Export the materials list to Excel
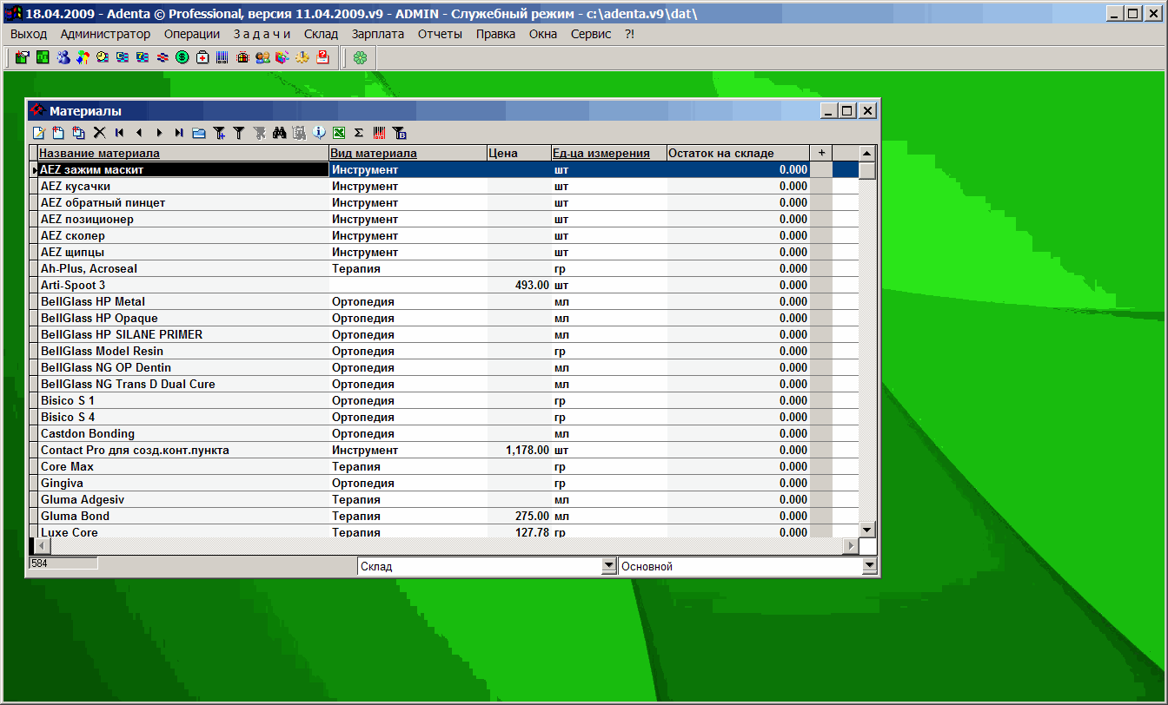Screen dimensions: 1168x705 click(339, 133)
